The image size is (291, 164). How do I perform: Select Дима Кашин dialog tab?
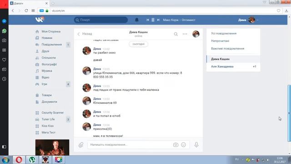(x=233, y=59)
